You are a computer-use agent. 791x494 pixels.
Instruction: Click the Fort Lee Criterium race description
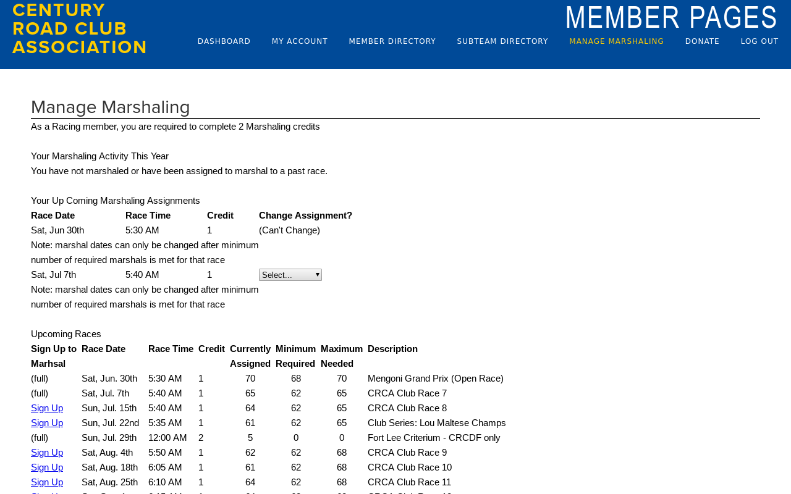pos(434,438)
